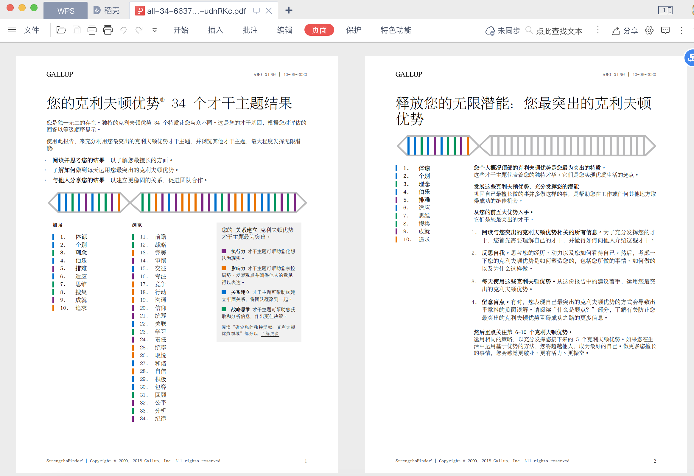The image size is (694, 476).
Task: Click 排难 in the page 2 list
Action: [x=424, y=200]
